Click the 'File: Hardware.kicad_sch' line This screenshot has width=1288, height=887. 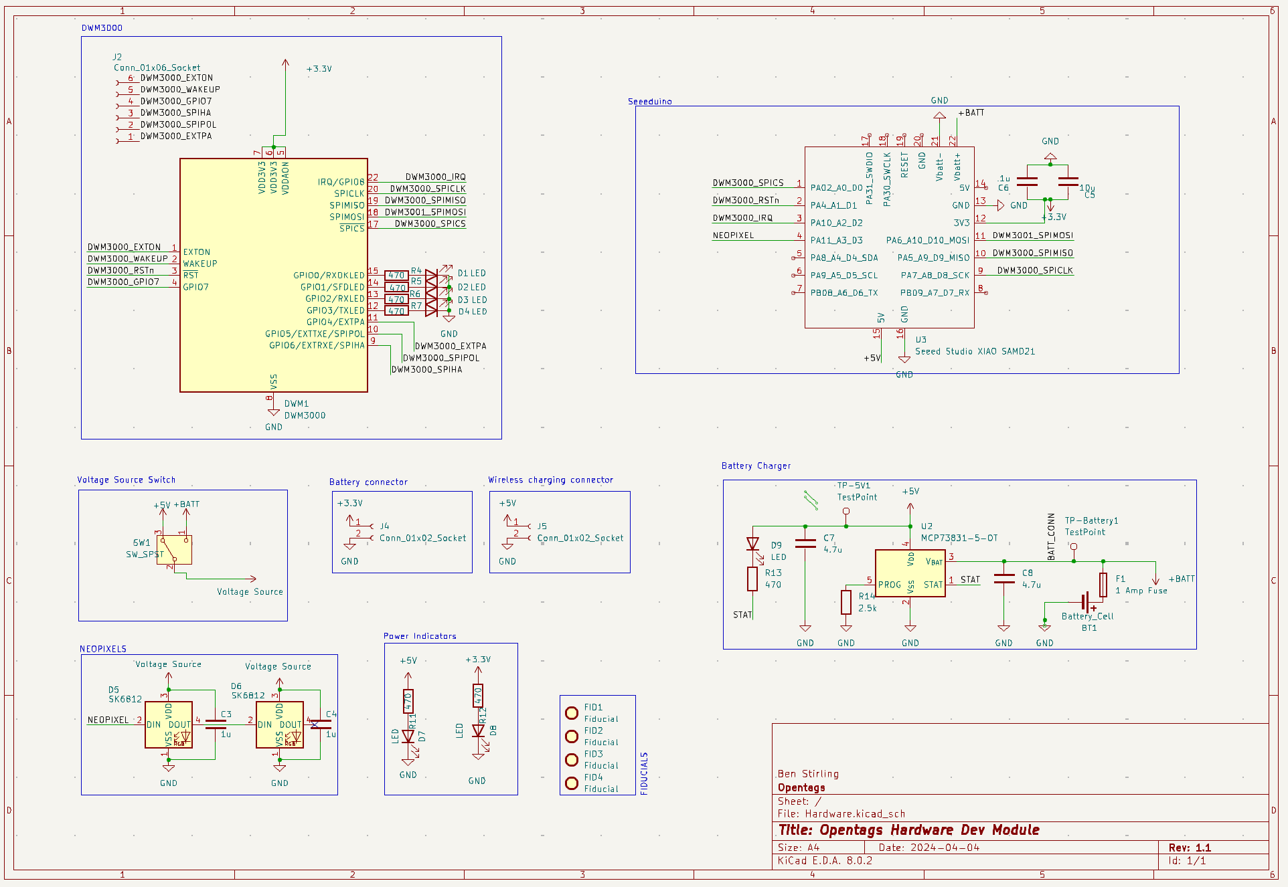[841, 814]
